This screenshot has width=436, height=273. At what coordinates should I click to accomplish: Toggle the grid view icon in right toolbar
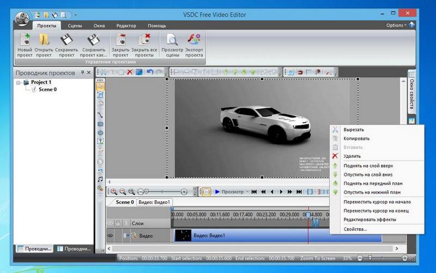[x=290, y=72]
